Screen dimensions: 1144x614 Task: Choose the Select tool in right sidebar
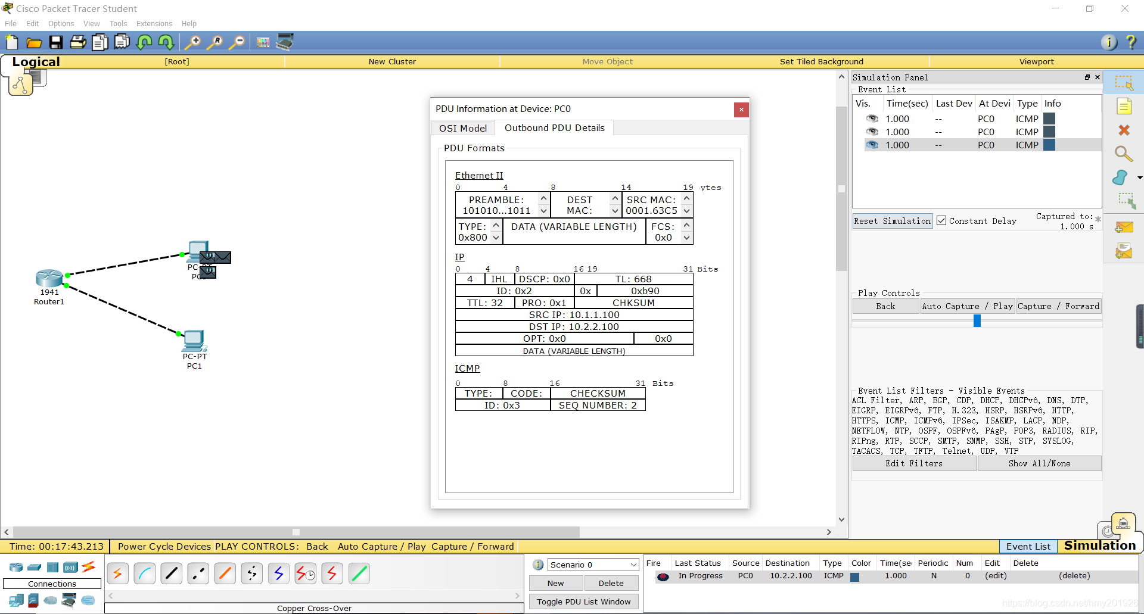tap(1124, 83)
